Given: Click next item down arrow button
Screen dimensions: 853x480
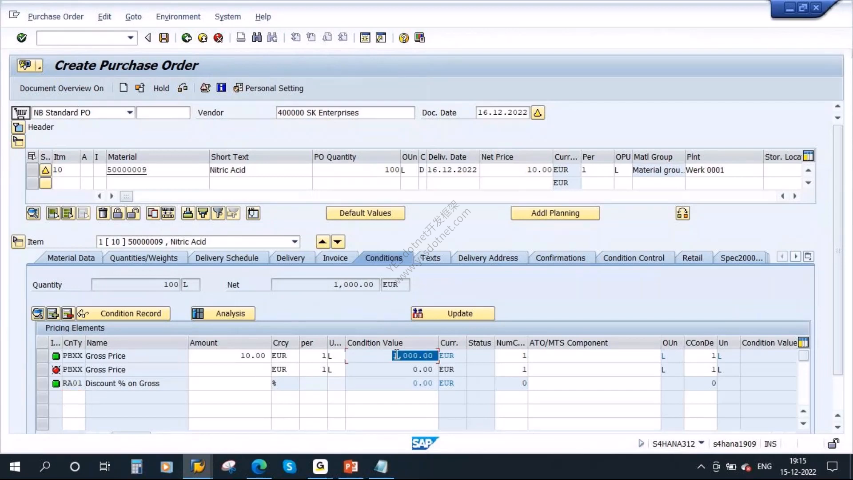Looking at the screenshot, I should point(338,242).
